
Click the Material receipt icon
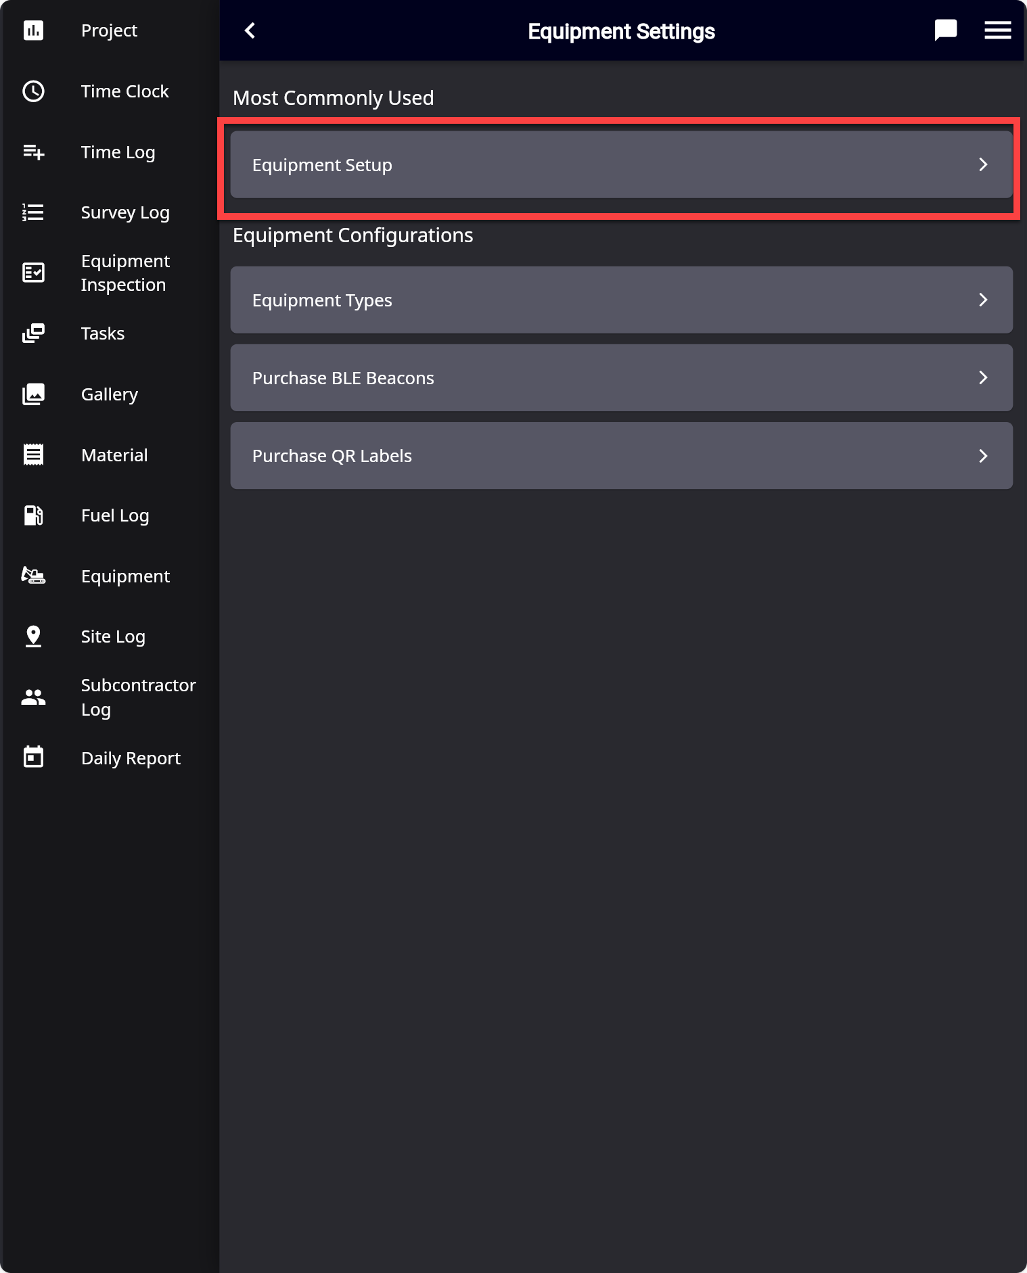tap(33, 455)
